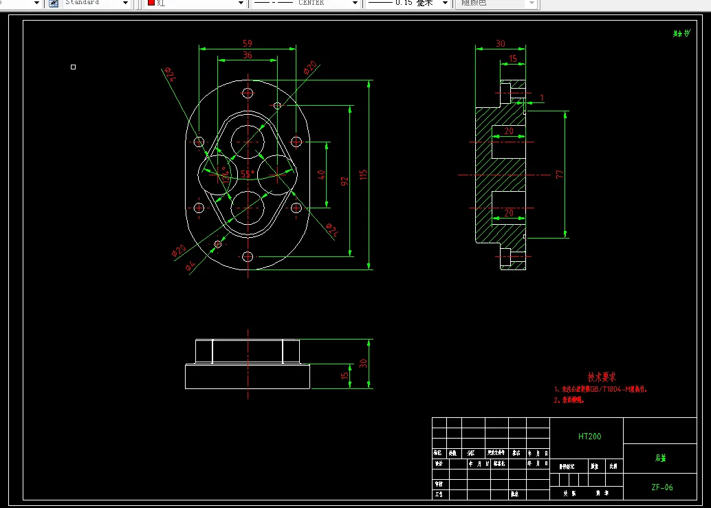711x508 pixels.
Task: Select technical note 2 red text
Action: (569, 400)
